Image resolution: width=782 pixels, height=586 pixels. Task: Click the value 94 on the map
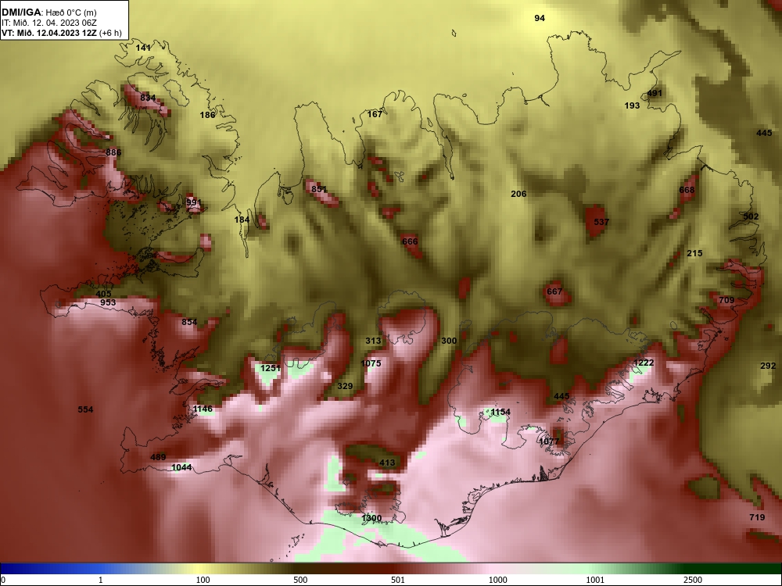540,19
